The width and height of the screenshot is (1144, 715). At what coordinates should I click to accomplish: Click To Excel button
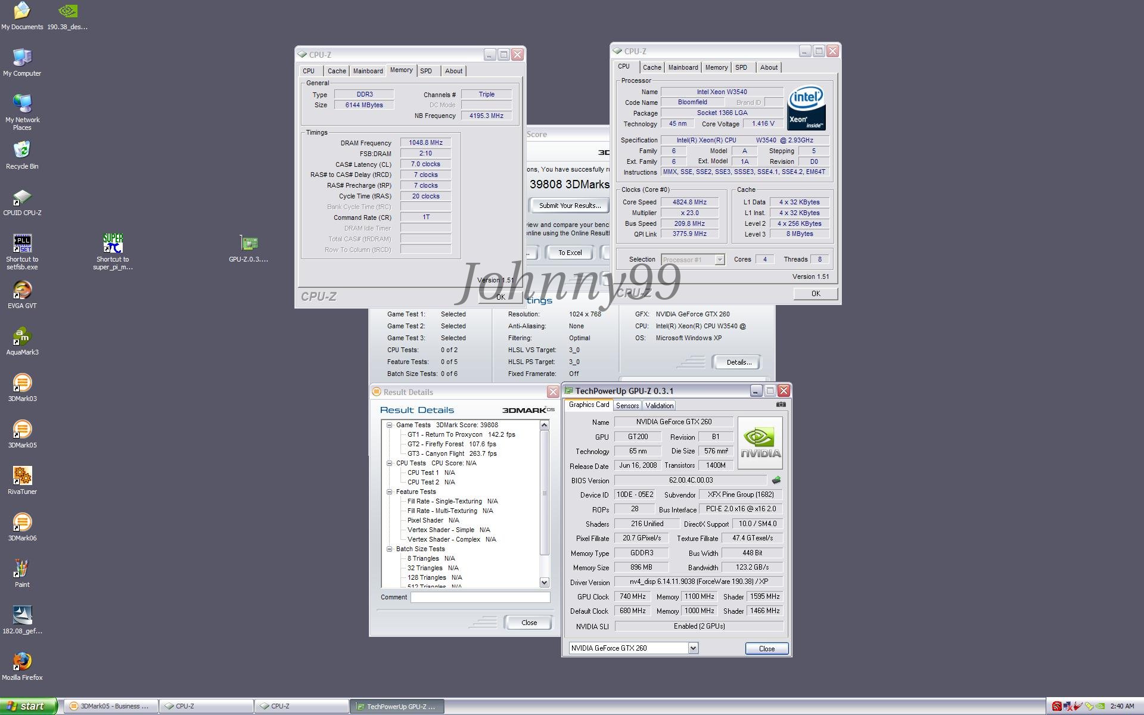(x=570, y=253)
